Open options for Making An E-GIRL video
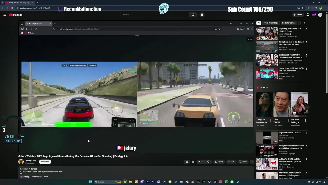 [306, 159]
